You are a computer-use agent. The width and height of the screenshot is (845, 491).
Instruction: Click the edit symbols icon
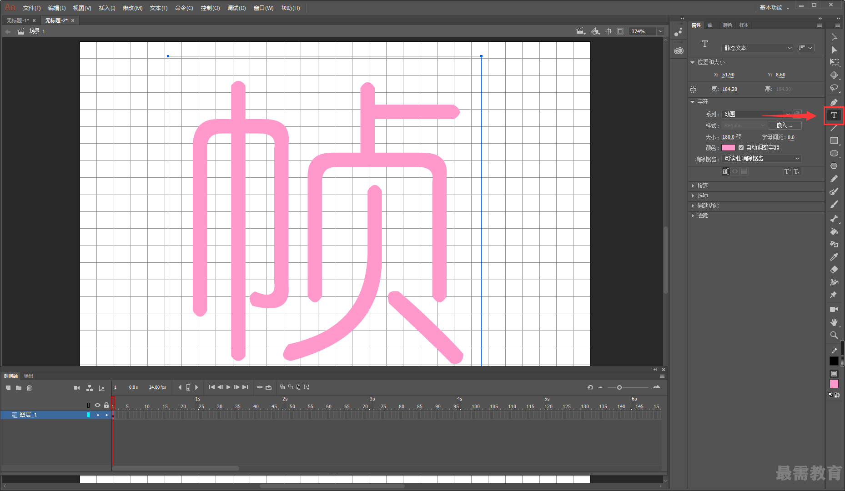[x=595, y=31]
